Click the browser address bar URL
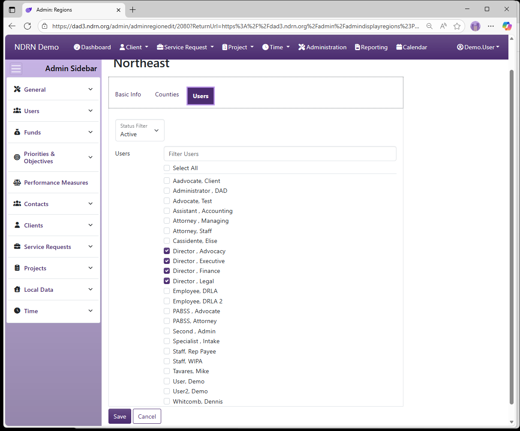Screen dimensions: 520x431 pos(236,26)
